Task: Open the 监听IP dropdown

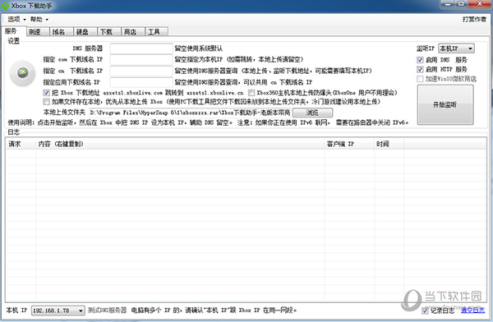Action: pyautogui.click(x=456, y=48)
